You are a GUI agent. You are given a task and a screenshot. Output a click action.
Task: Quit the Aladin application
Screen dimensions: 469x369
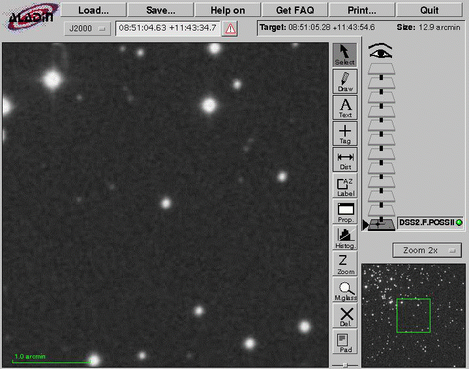pyautogui.click(x=429, y=10)
